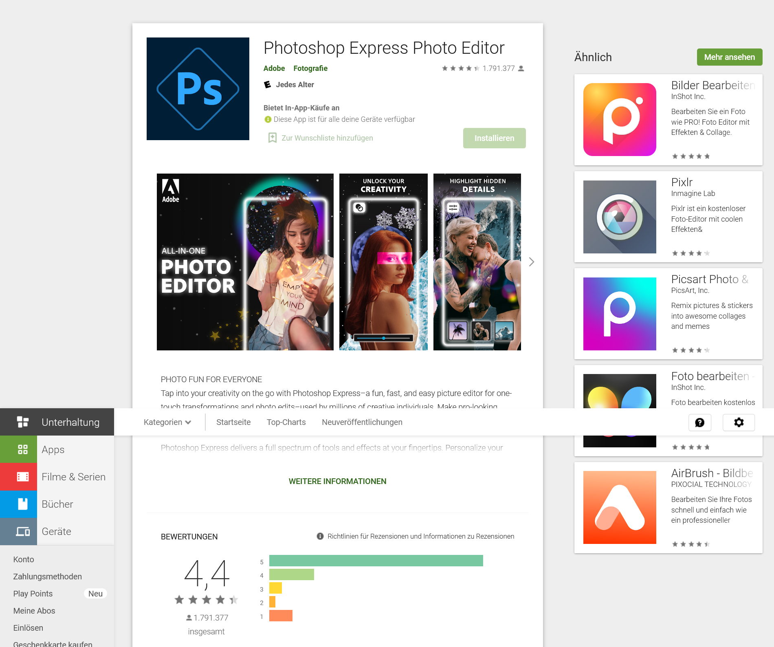Click the PIXOCIAL TECHNOLOGY developer name
The image size is (774, 647).
tap(711, 484)
